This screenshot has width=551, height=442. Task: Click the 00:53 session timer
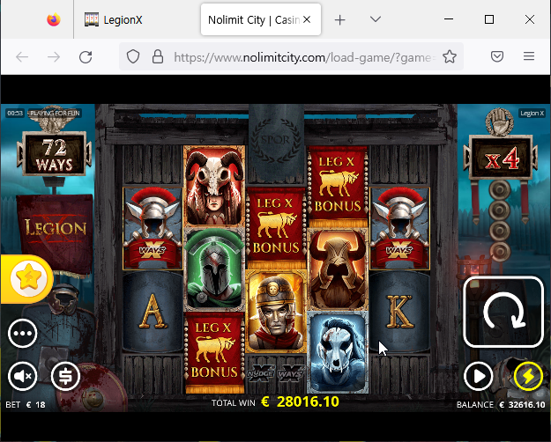(15, 113)
